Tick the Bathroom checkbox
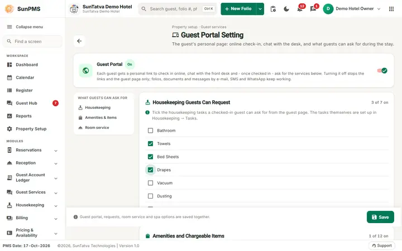This screenshot has height=251, width=402. click(x=151, y=131)
